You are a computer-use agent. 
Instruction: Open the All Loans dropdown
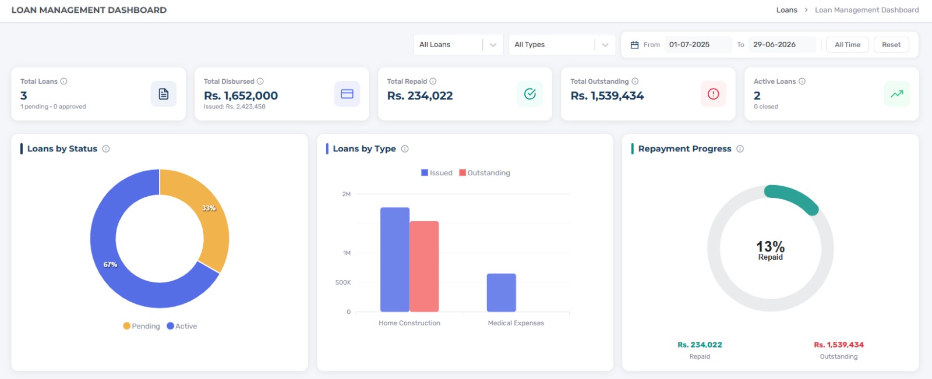[458, 45]
